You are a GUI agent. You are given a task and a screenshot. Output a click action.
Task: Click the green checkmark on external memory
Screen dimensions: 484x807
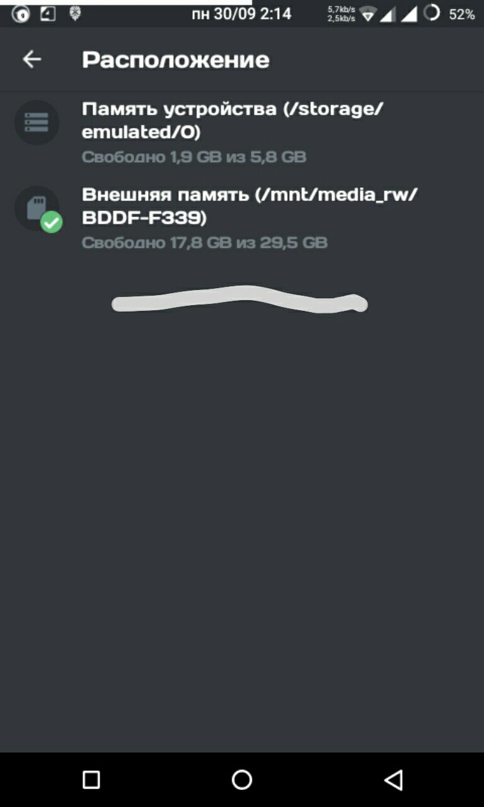point(51,222)
